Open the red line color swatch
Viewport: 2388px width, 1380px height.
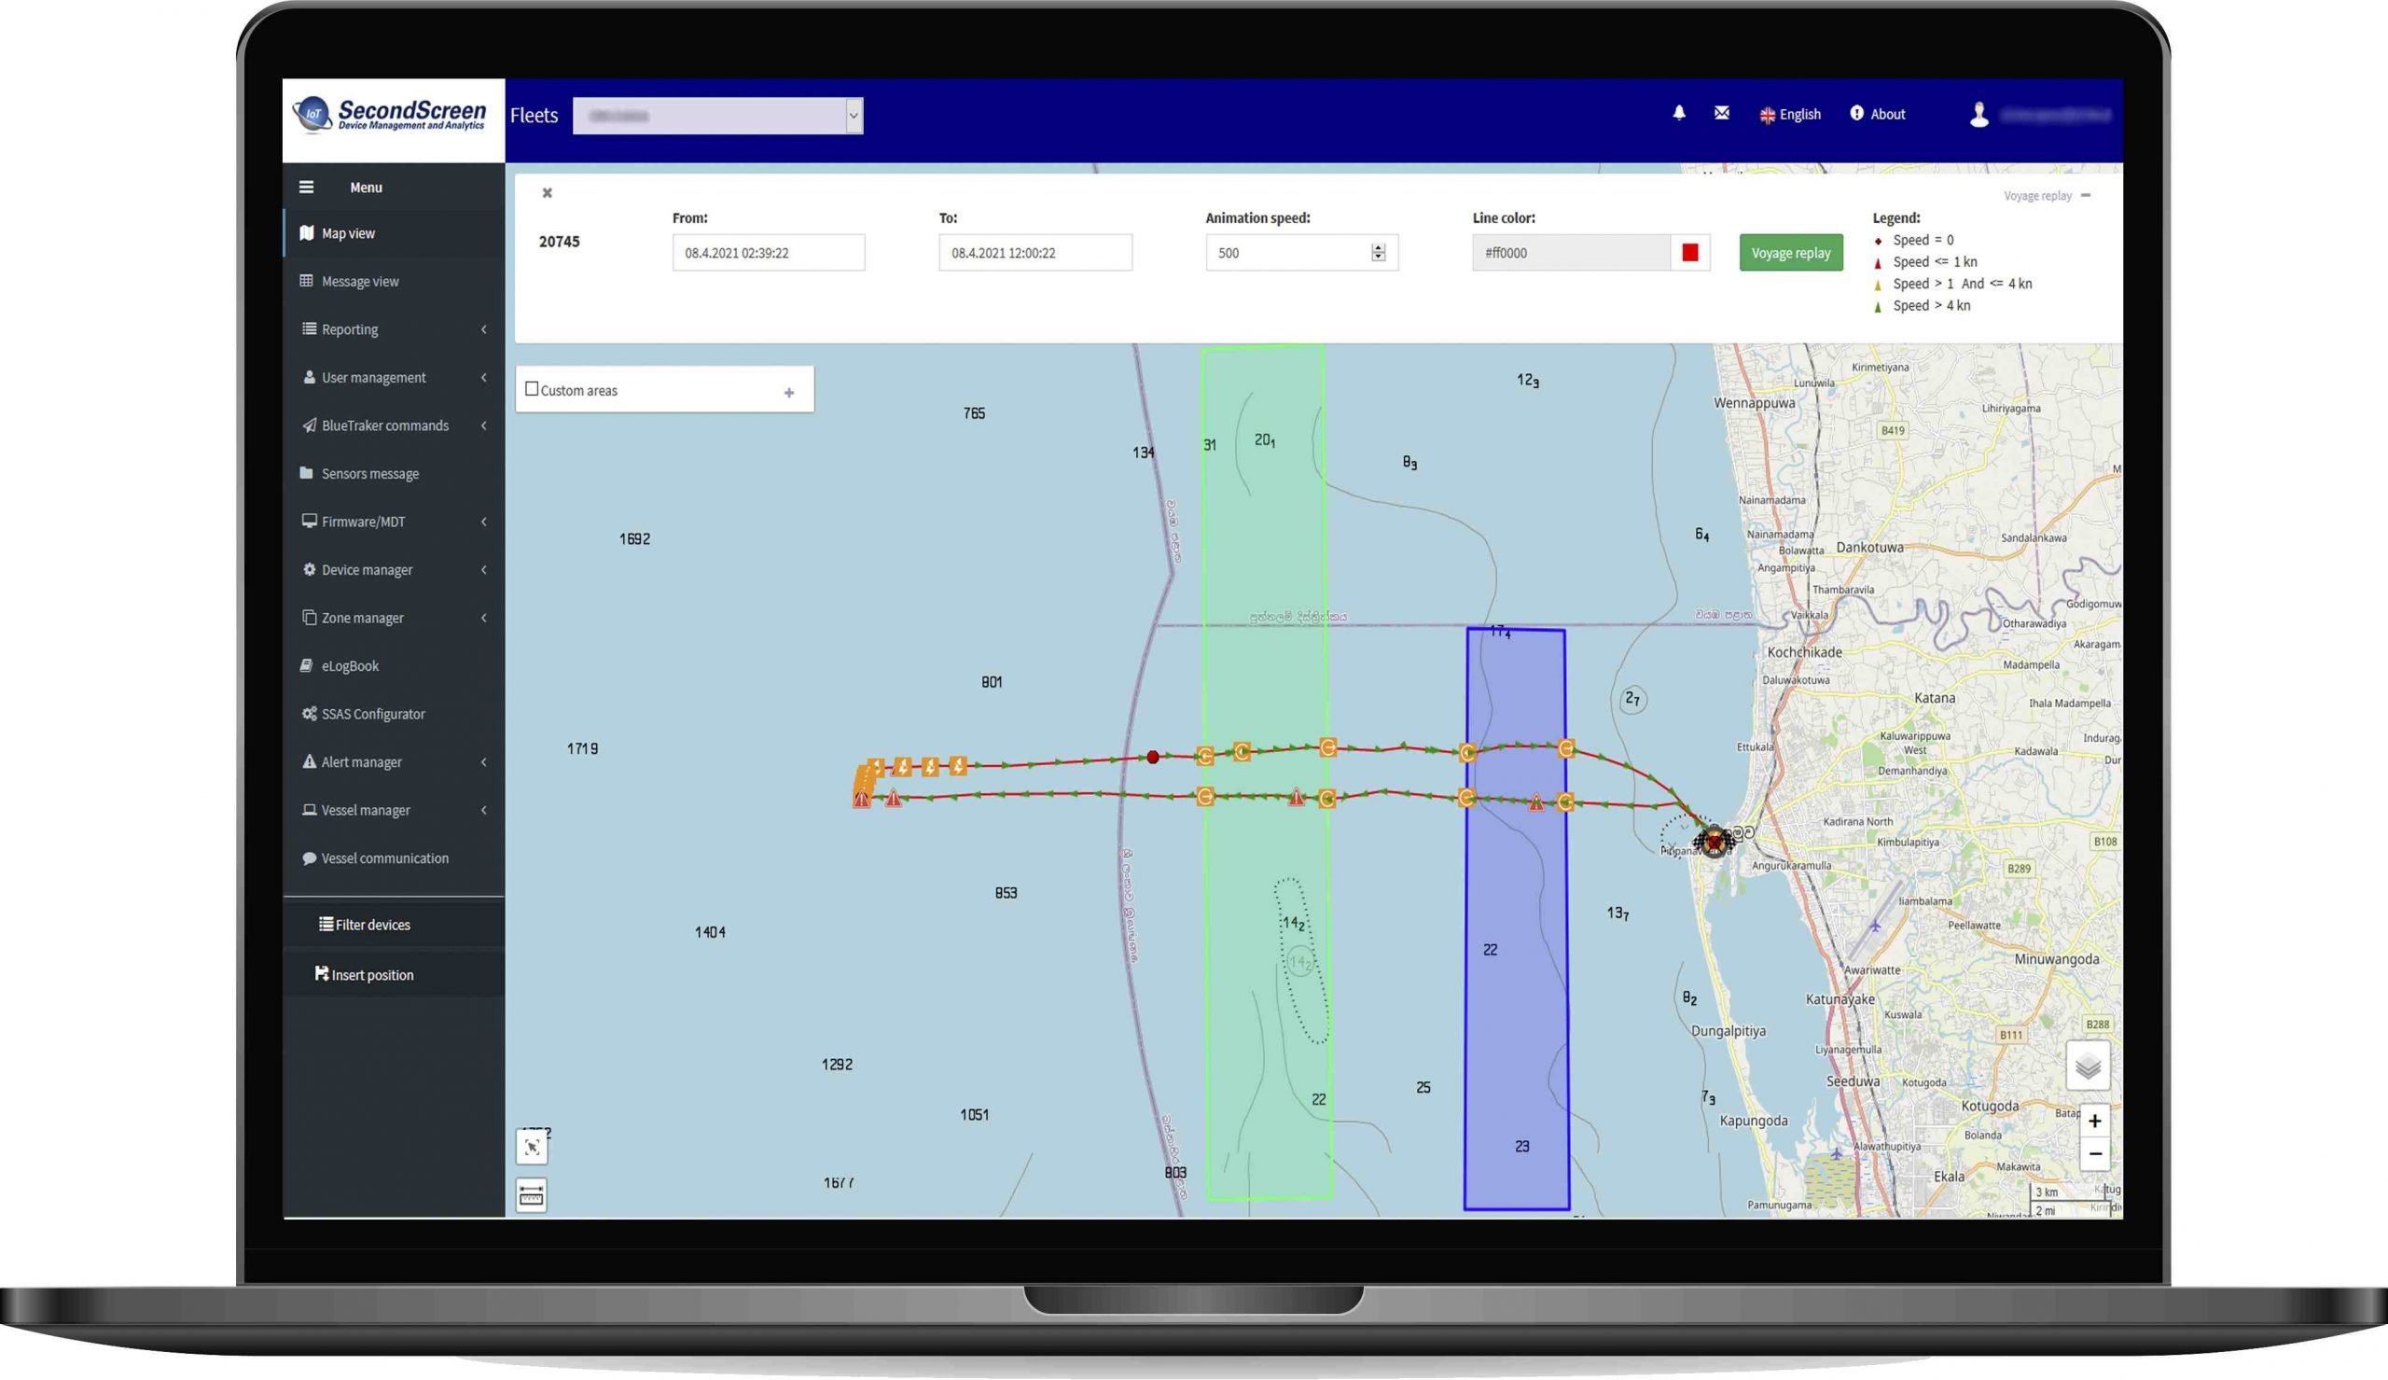1690,253
